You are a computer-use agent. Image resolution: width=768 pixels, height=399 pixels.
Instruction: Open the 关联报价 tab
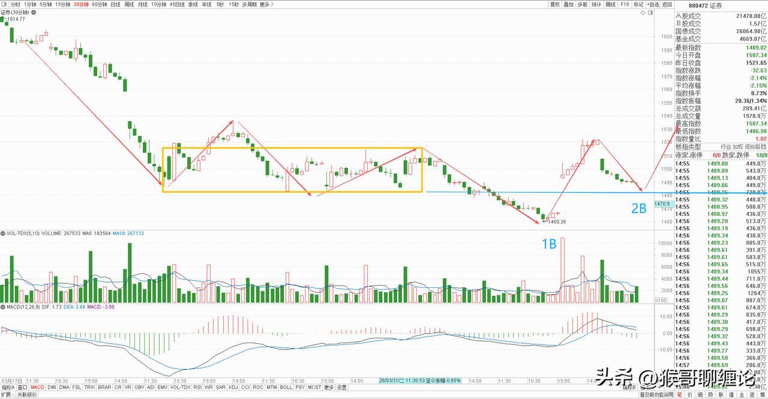coord(27,394)
